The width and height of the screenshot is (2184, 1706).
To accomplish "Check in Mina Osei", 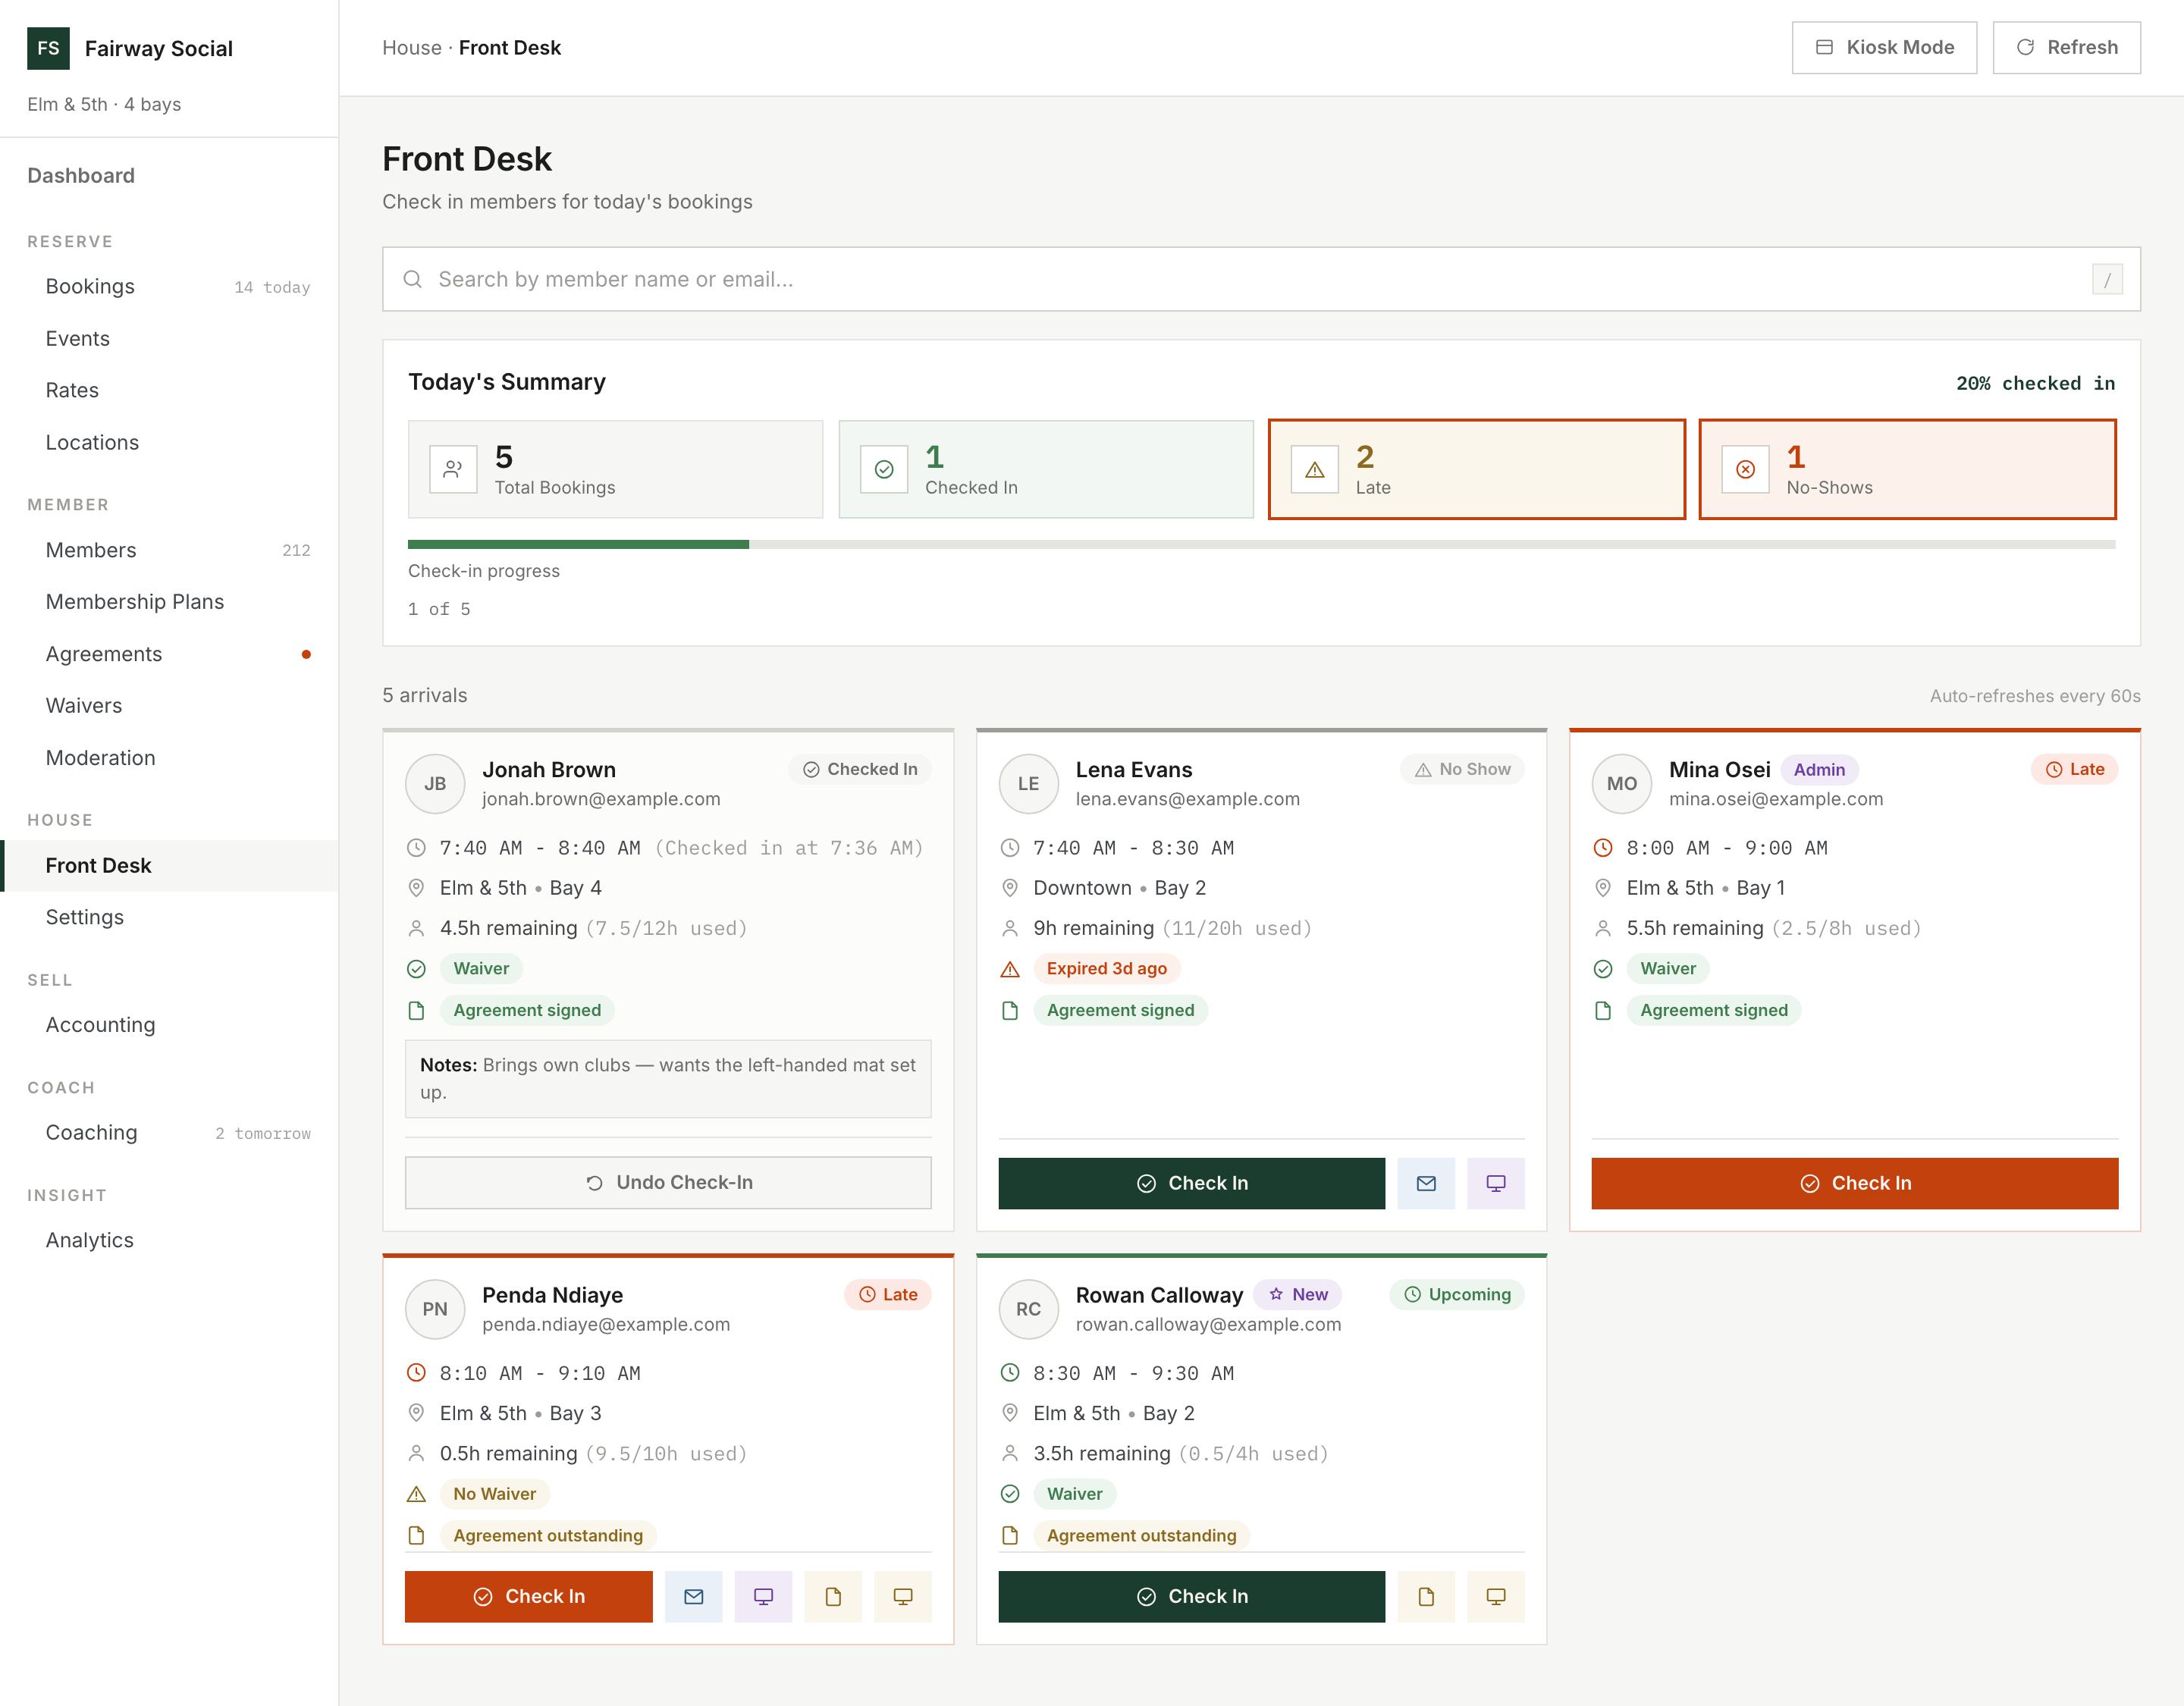I will (x=1854, y=1183).
